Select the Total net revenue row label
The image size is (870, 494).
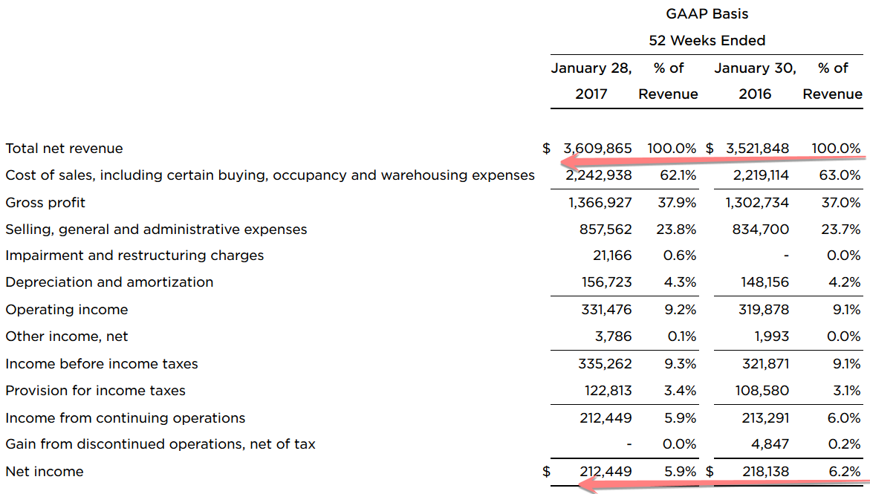64,149
